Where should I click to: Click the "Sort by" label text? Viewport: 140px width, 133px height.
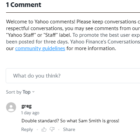pyautogui.click(x=14, y=92)
